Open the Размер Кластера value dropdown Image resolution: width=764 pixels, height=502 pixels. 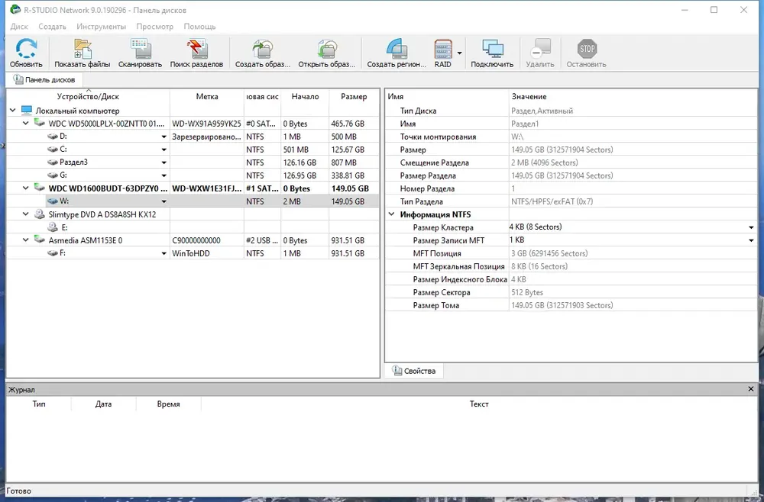tap(751, 227)
